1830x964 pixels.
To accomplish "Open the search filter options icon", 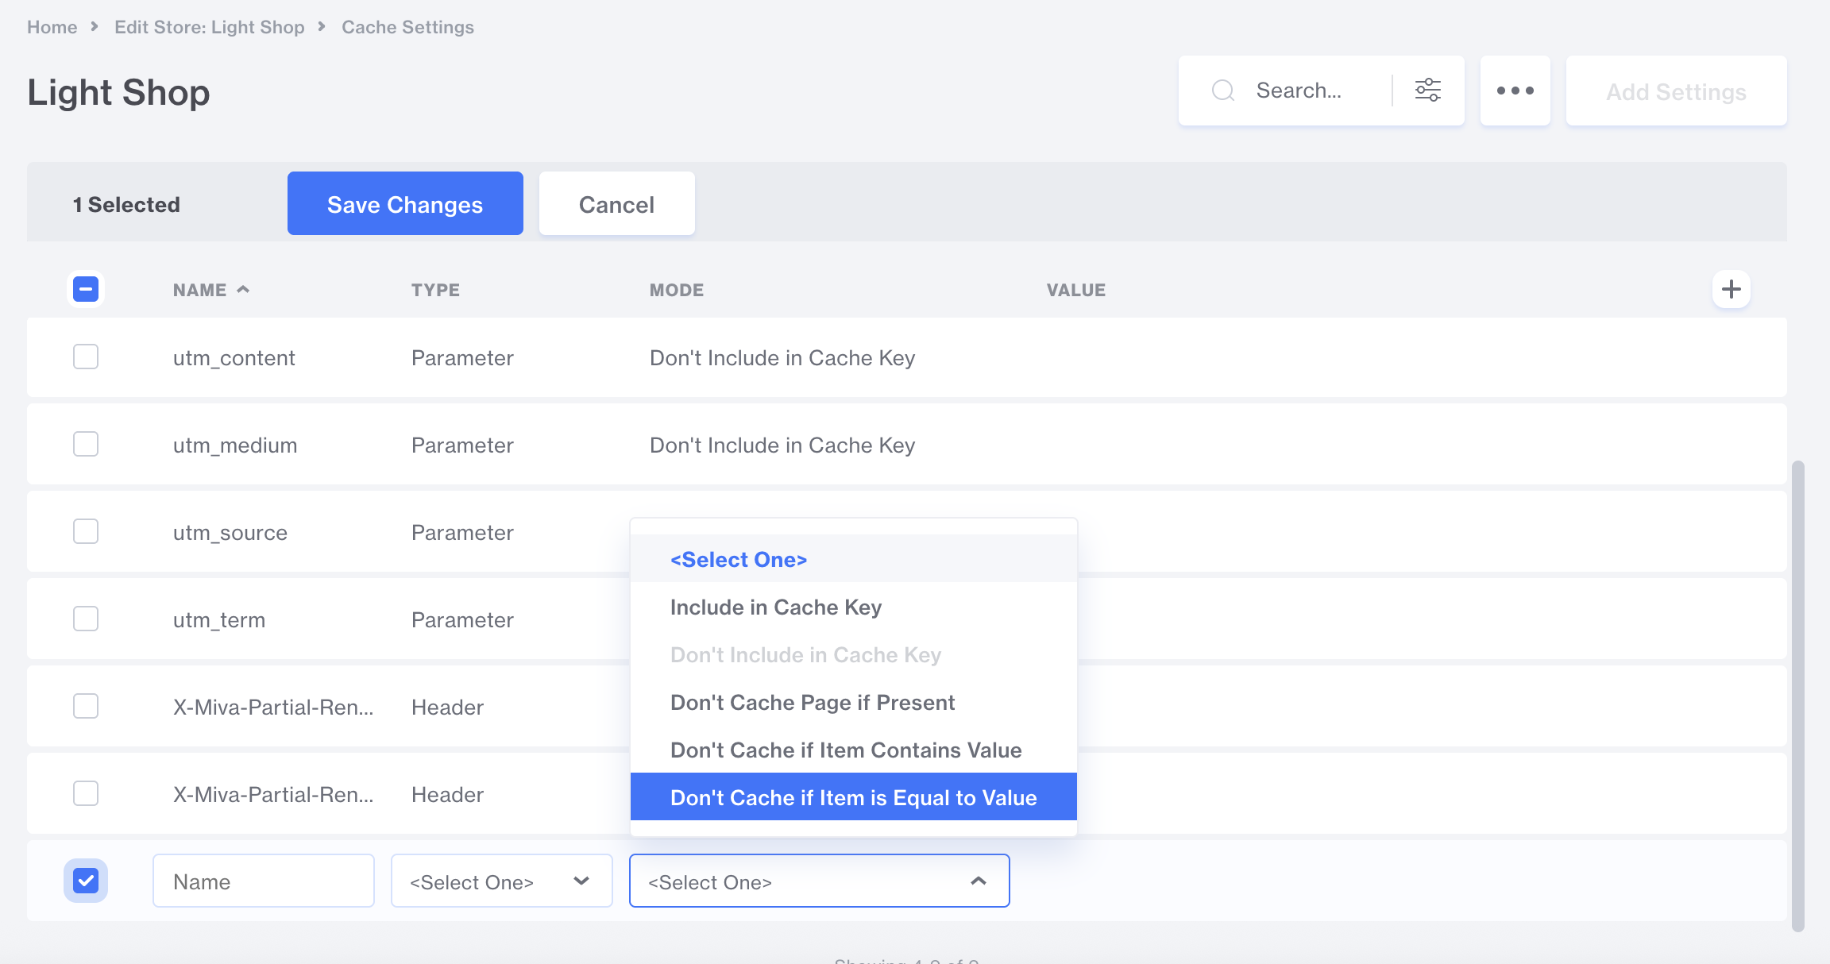I will tap(1427, 91).
